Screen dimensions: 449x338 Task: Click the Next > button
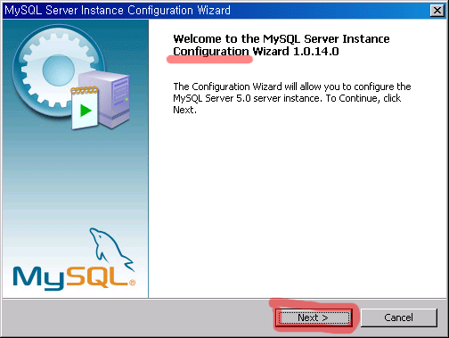click(x=314, y=317)
